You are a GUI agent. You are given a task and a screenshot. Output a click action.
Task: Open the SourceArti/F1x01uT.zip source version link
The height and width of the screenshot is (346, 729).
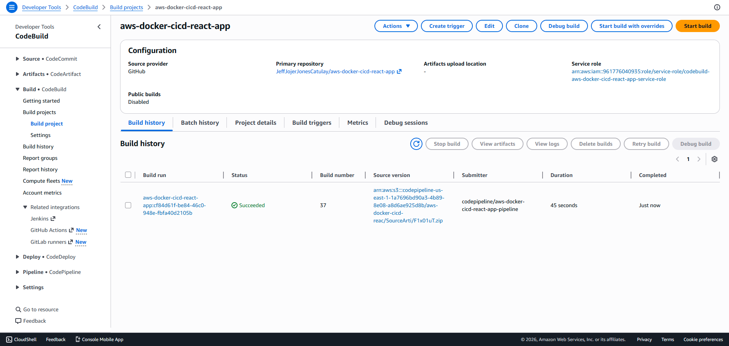[408, 205]
